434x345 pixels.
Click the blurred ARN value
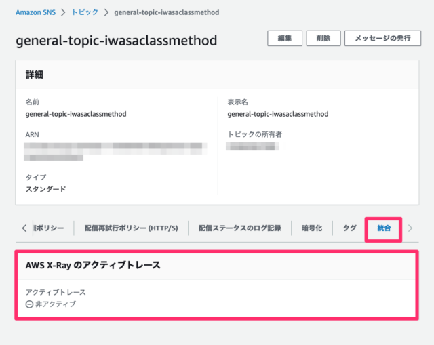[115, 151]
